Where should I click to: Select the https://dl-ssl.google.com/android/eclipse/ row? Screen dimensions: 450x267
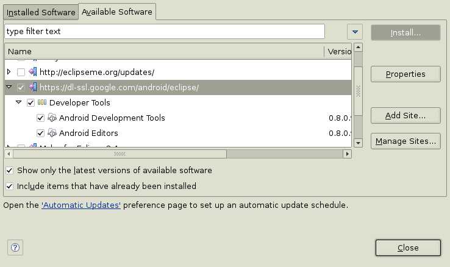tap(178, 87)
